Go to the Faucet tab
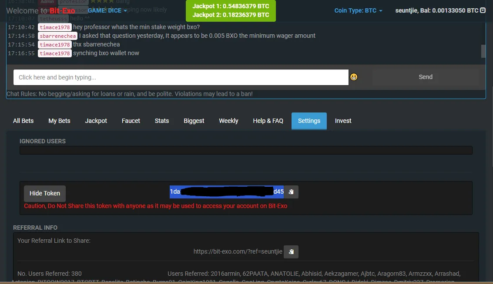The width and height of the screenshot is (493, 284). (x=131, y=121)
